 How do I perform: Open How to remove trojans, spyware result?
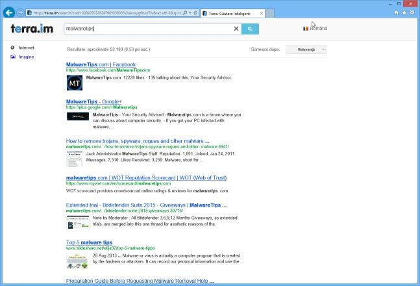click(138, 141)
